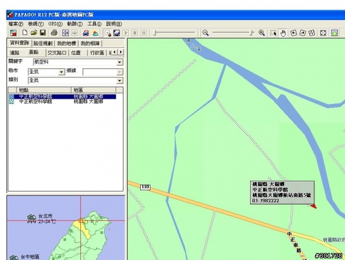Select the rectangle selection tool
Viewport: 345px width, 260px height.
273,33
